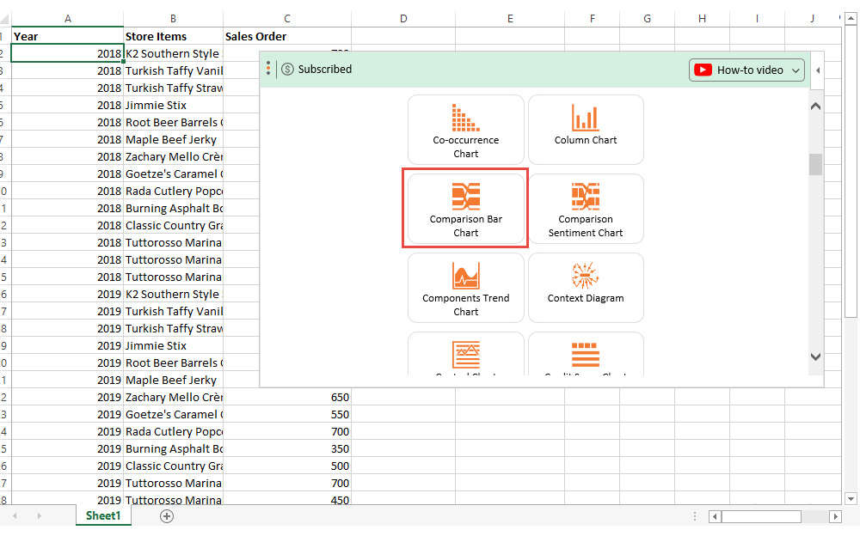Select the 'Store Items' header cell
This screenshot has width=860, height=536.
pyautogui.click(x=174, y=36)
